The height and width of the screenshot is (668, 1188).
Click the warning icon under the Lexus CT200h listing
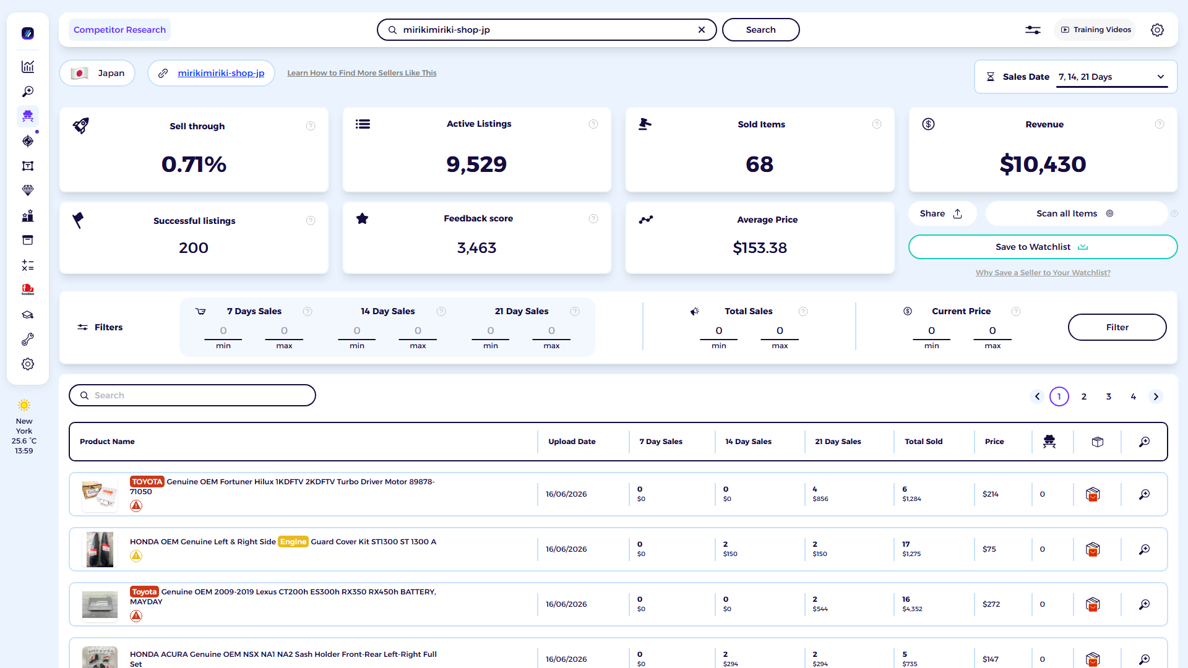point(136,616)
